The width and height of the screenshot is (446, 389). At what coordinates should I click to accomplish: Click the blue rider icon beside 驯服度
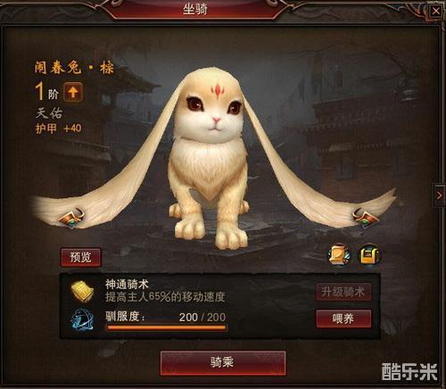82,319
